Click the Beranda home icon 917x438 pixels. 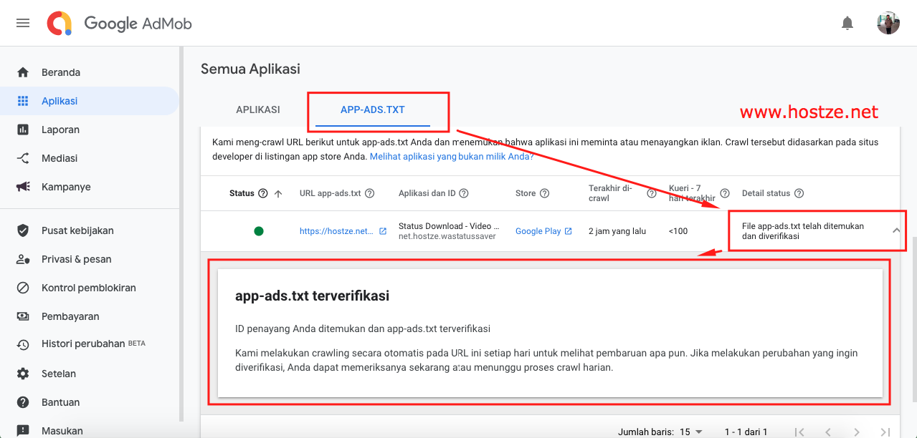pos(23,72)
